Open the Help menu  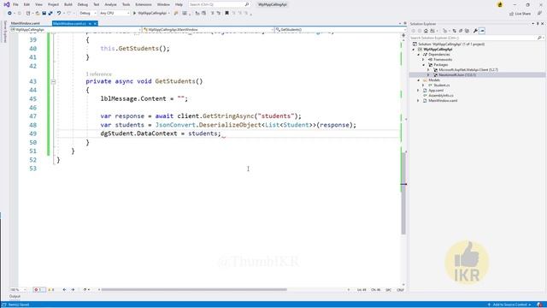tap(179, 4)
